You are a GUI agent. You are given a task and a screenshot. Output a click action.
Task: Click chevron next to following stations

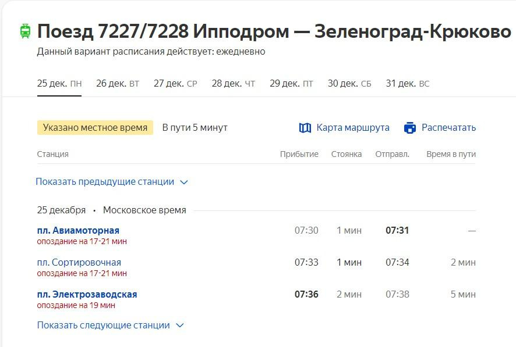click(180, 325)
